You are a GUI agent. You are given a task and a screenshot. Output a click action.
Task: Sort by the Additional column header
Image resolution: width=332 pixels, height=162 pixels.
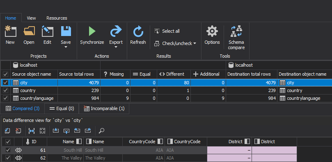pos(208,74)
